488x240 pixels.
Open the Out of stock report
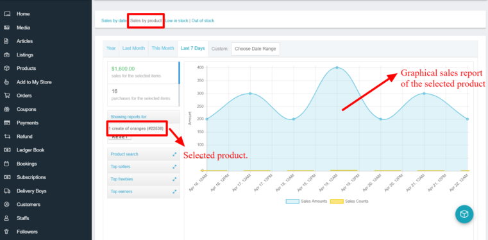tap(203, 21)
